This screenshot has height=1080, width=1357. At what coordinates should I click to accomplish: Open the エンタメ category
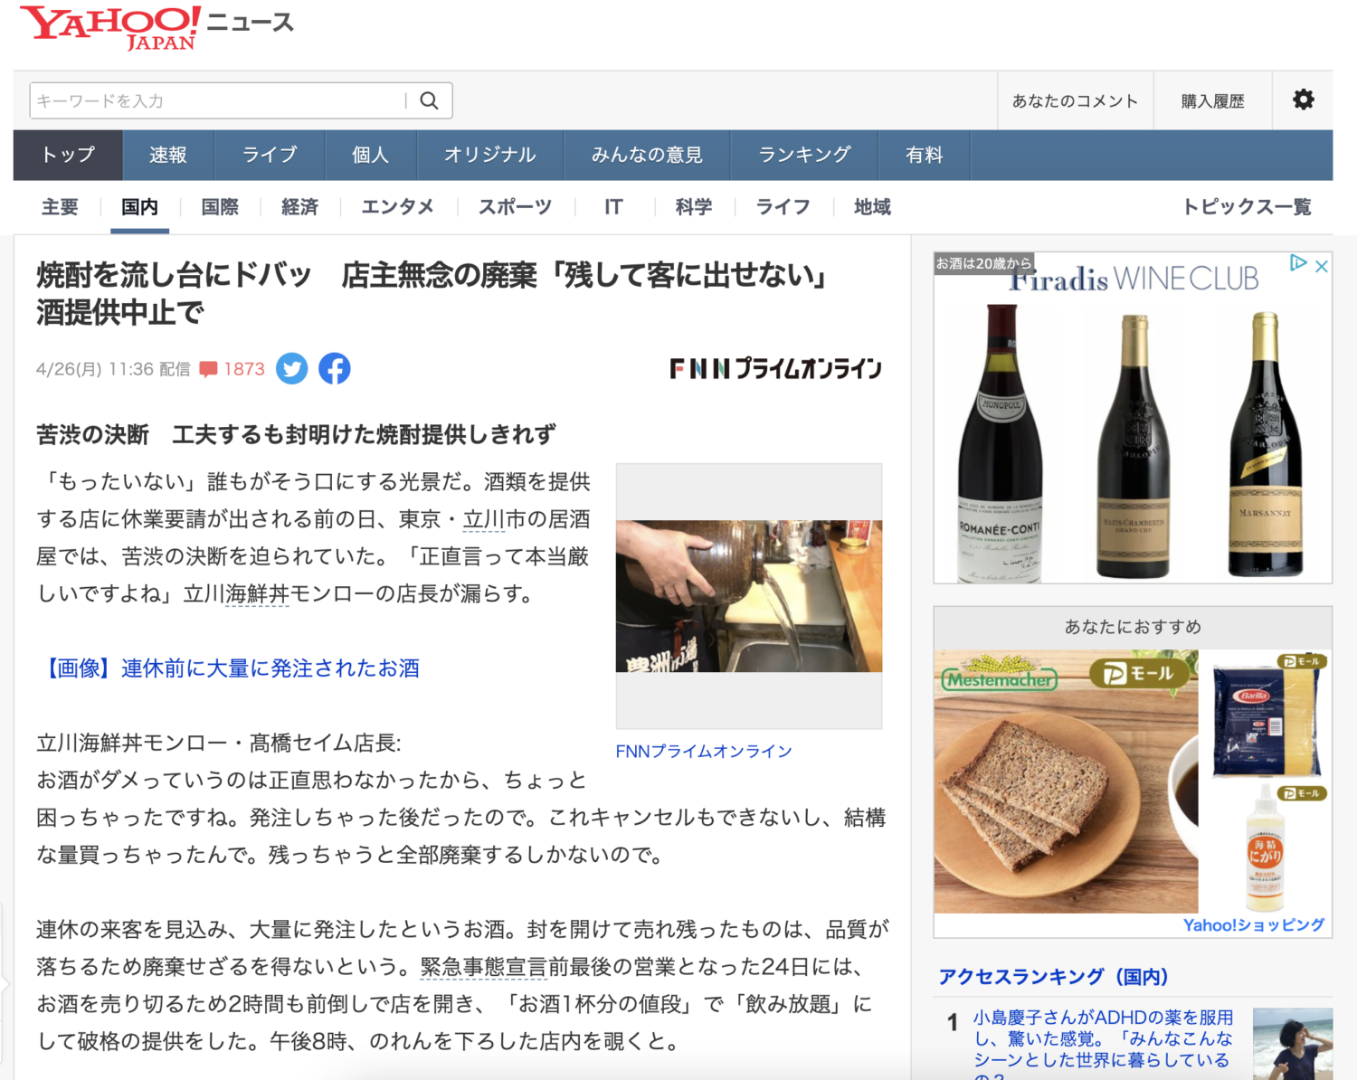pos(398,207)
